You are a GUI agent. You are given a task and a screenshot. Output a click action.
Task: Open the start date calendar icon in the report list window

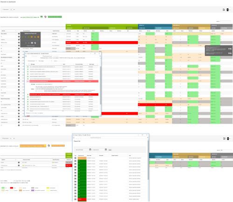coord(90,150)
